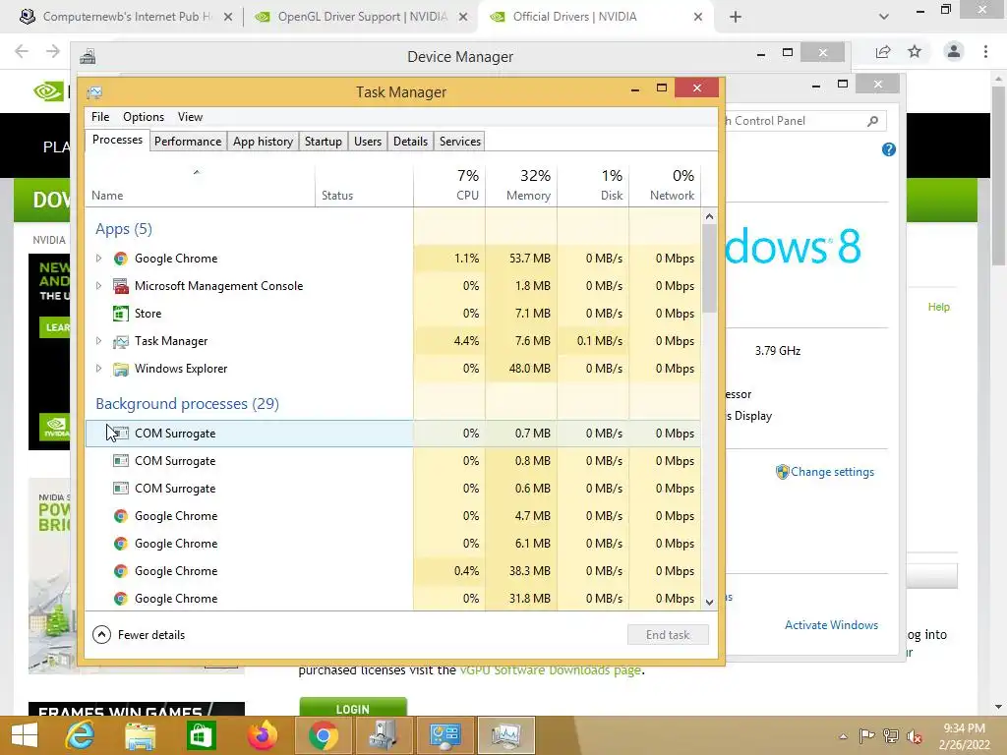
Task: Click Change settings link in System window
Action: click(x=832, y=472)
